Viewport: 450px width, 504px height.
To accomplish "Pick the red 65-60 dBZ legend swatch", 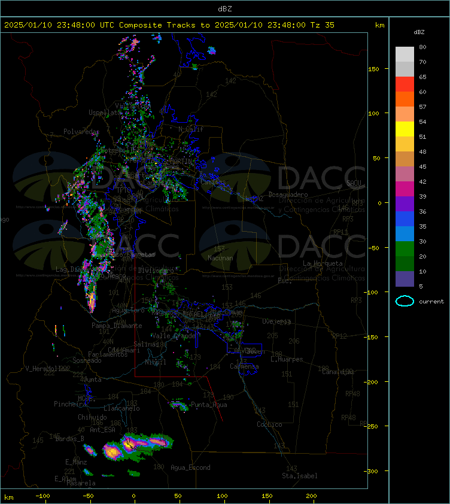I will [405, 84].
